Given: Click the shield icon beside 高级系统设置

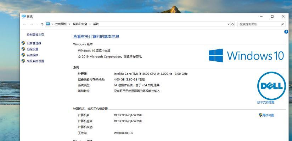Looking at the screenshot, I should [x=23, y=61].
